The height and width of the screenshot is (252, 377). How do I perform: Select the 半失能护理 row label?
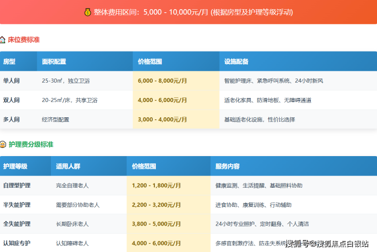point(17,205)
